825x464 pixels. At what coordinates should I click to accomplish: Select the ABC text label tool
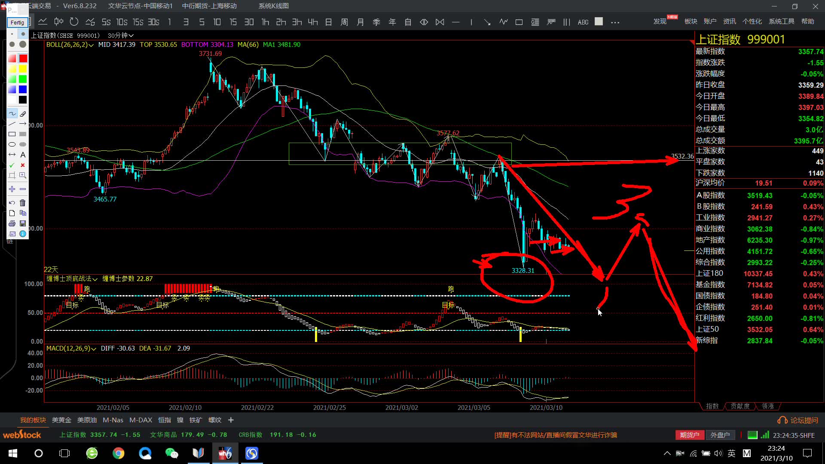[x=583, y=22]
